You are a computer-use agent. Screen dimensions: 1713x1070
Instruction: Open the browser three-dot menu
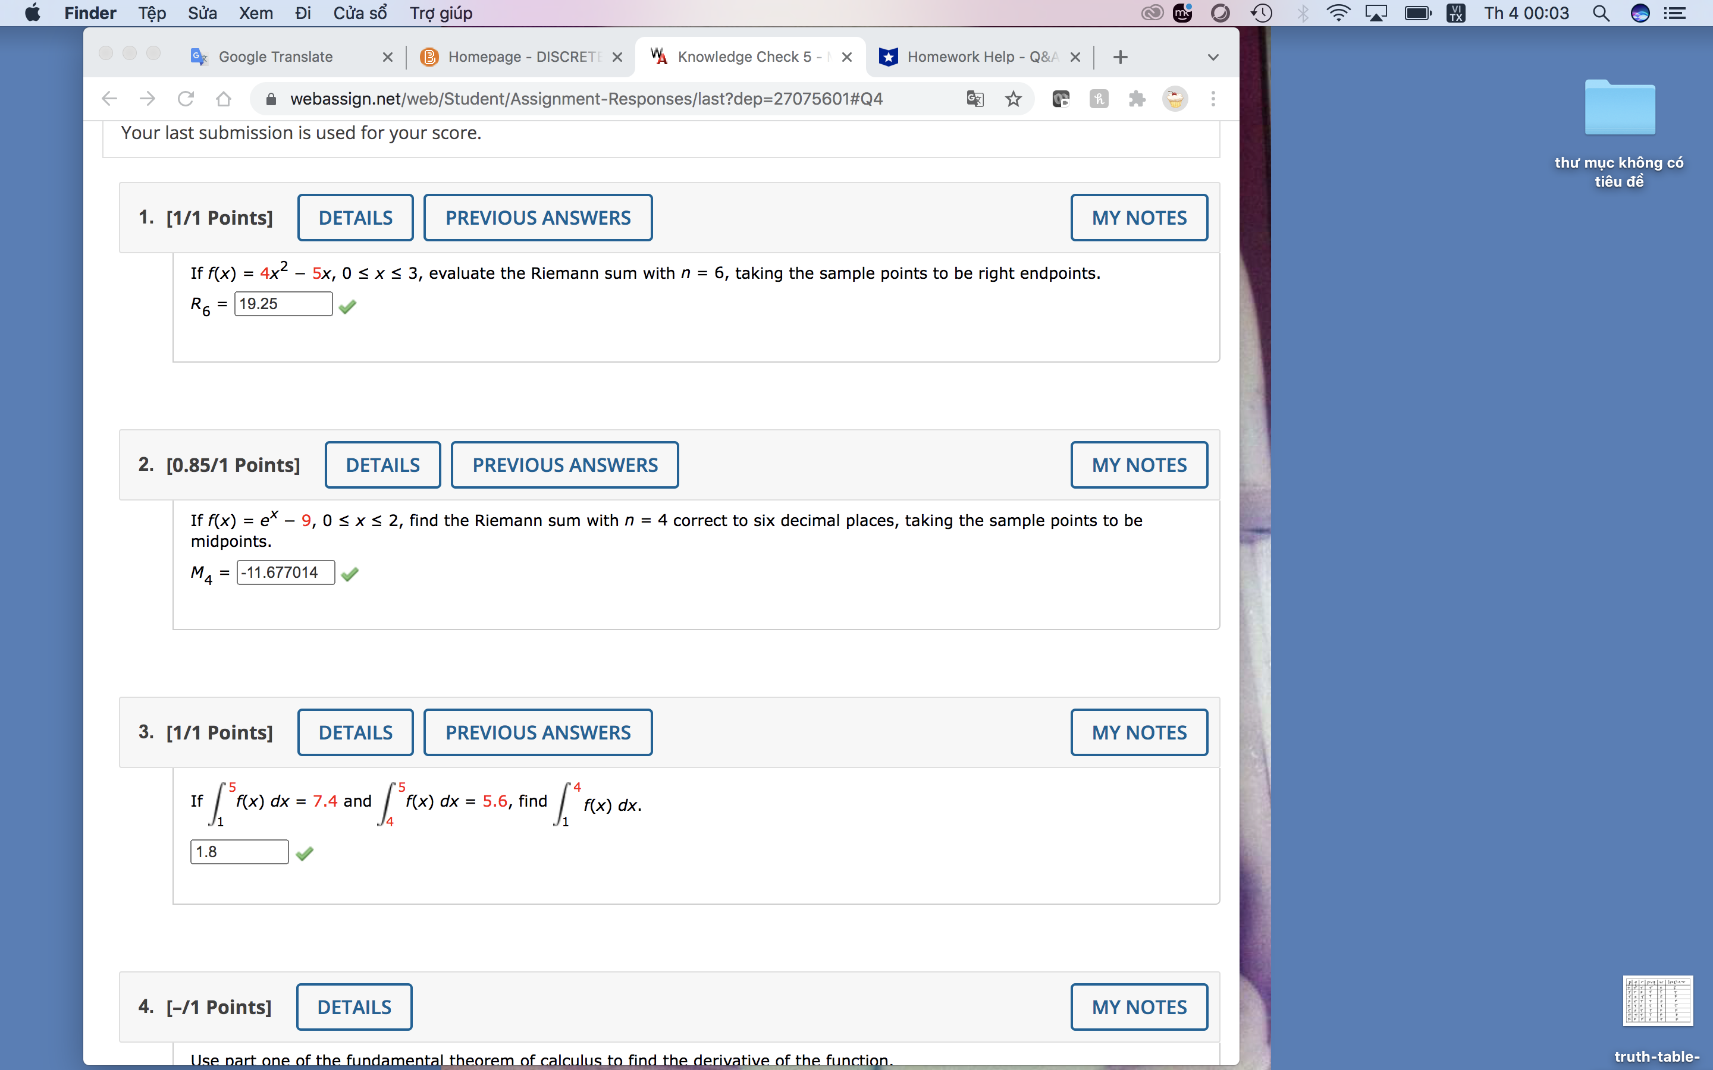click(x=1213, y=99)
